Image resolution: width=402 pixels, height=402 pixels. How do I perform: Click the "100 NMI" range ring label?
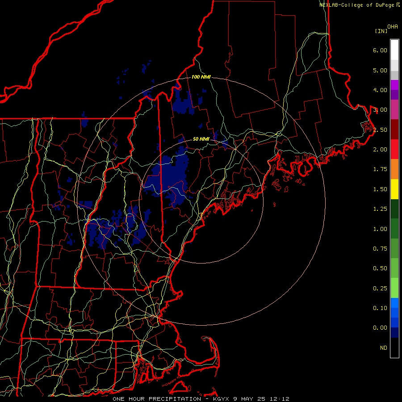tap(201, 77)
